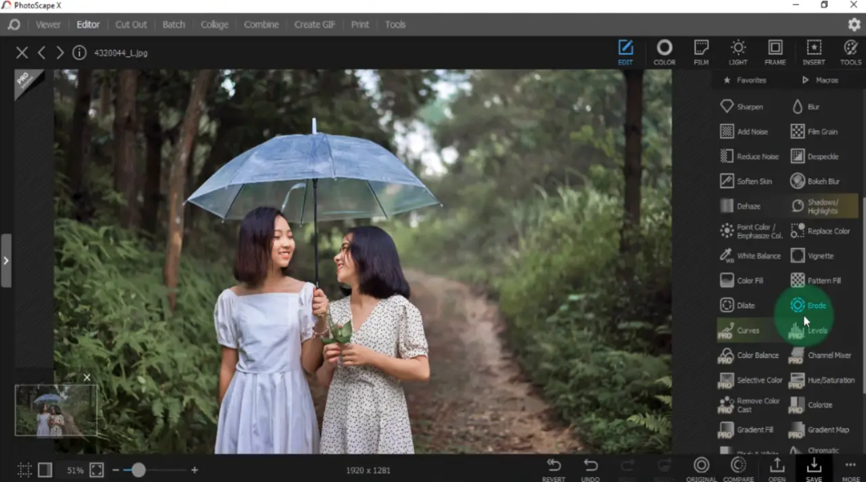Open the Remove Color Cast tool
The image size is (866, 482).
coord(749,405)
